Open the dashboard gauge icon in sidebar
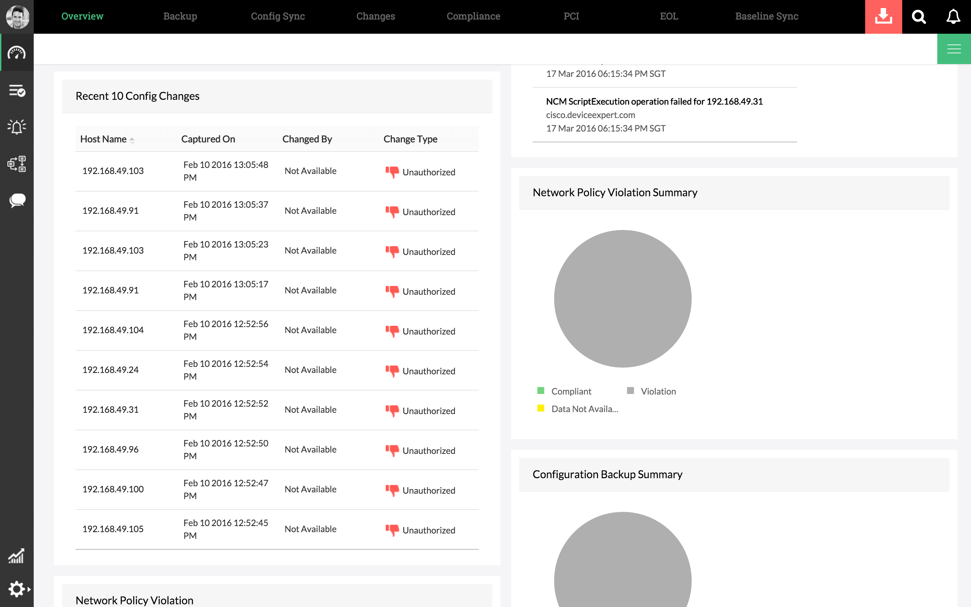The image size is (971, 607). tap(17, 53)
